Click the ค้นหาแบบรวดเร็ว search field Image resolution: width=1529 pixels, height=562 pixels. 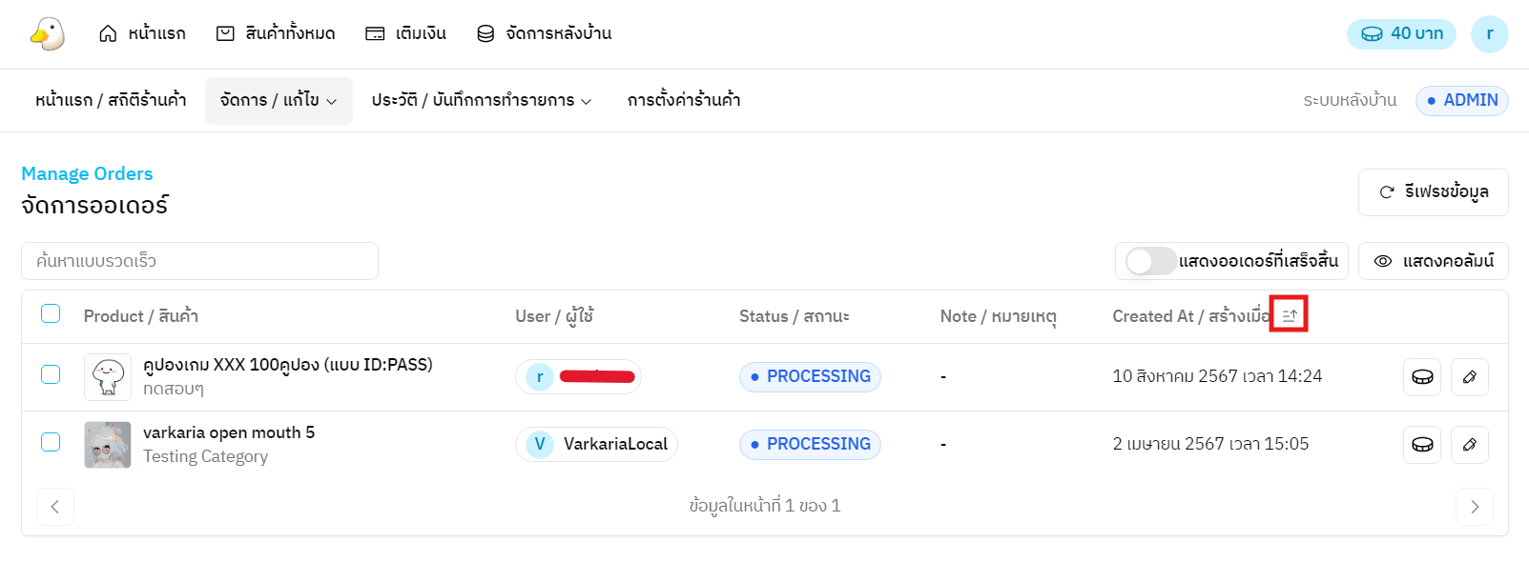pyautogui.click(x=199, y=261)
